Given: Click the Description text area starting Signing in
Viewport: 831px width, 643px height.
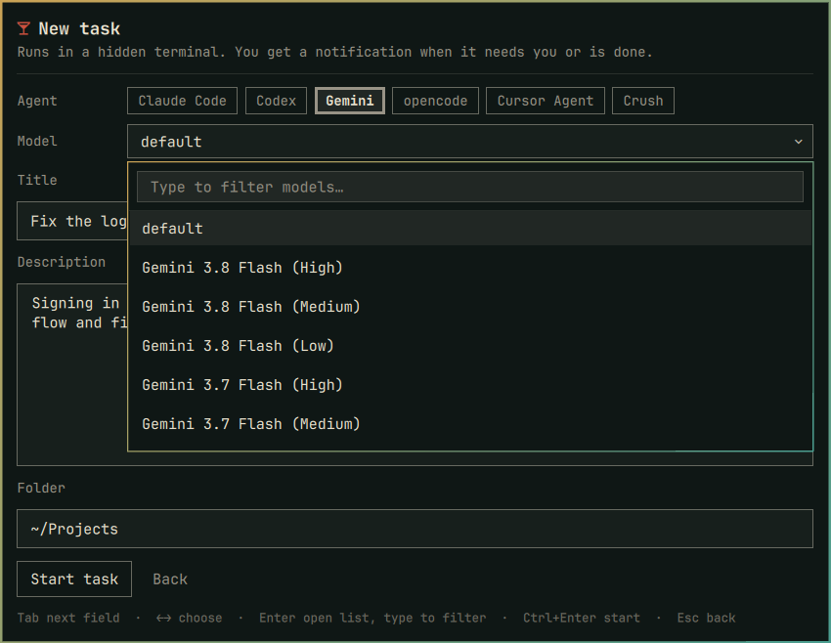Looking at the screenshot, I should [72, 374].
